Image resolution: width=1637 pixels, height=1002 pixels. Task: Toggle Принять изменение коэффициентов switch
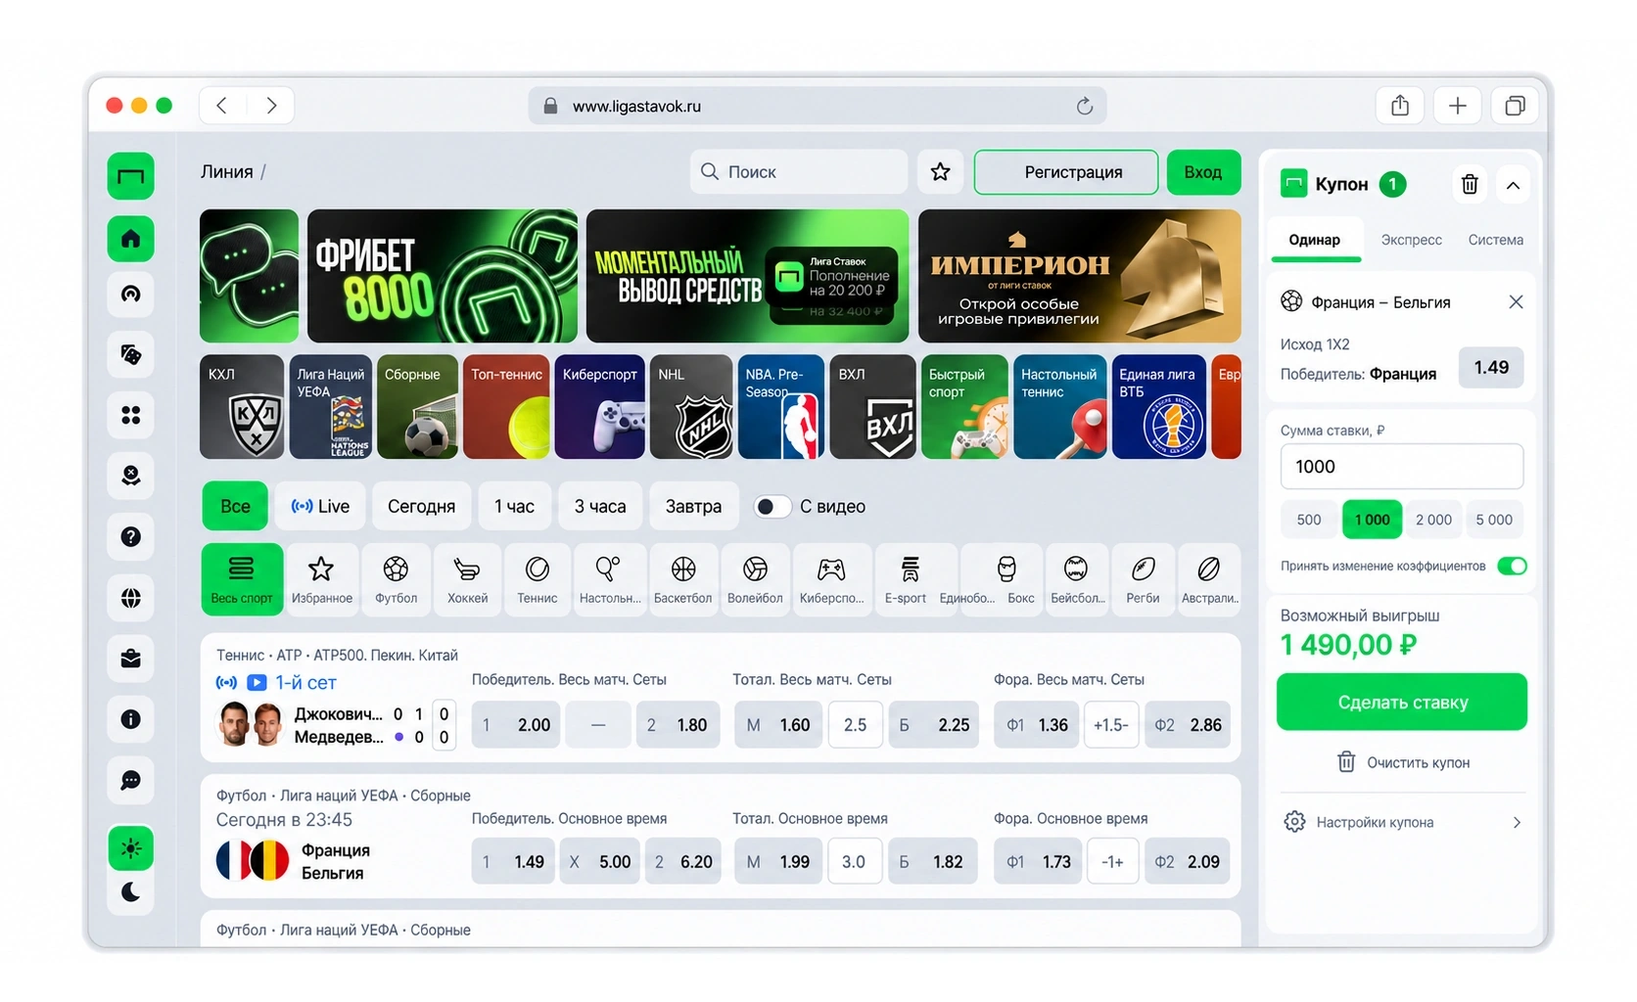click(1512, 566)
